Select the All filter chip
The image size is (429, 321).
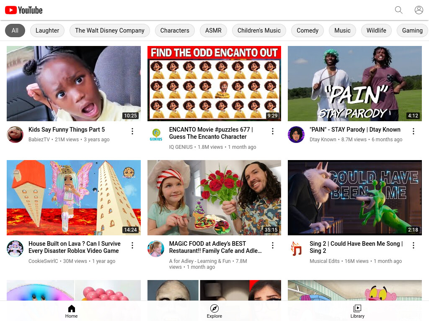coord(15,30)
